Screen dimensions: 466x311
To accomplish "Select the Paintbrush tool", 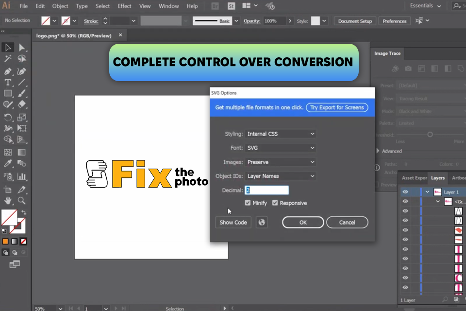I will [22, 93].
